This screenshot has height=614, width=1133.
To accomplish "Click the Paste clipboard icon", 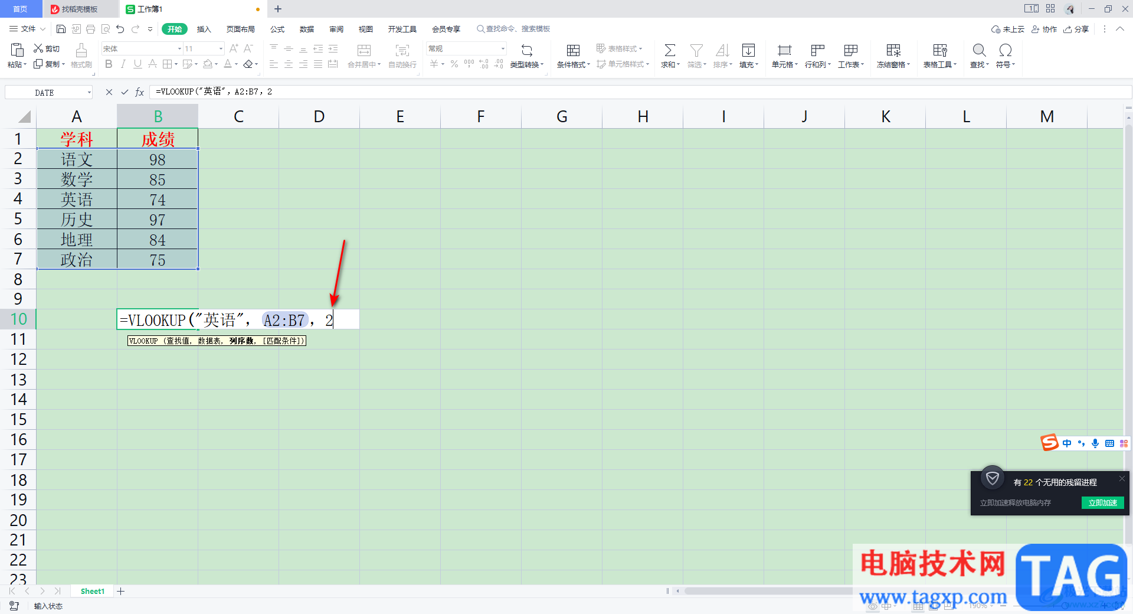I will [x=17, y=50].
